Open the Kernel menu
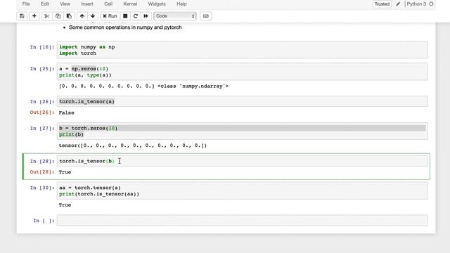The width and height of the screenshot is (450, 253). pyautogui.click(x=130, y=4)
